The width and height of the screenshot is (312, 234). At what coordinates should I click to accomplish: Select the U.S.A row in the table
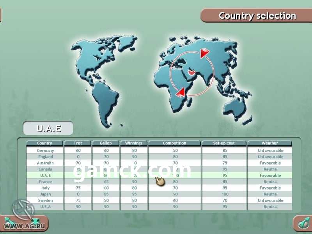pyautogui.click(x=45, y=207)
